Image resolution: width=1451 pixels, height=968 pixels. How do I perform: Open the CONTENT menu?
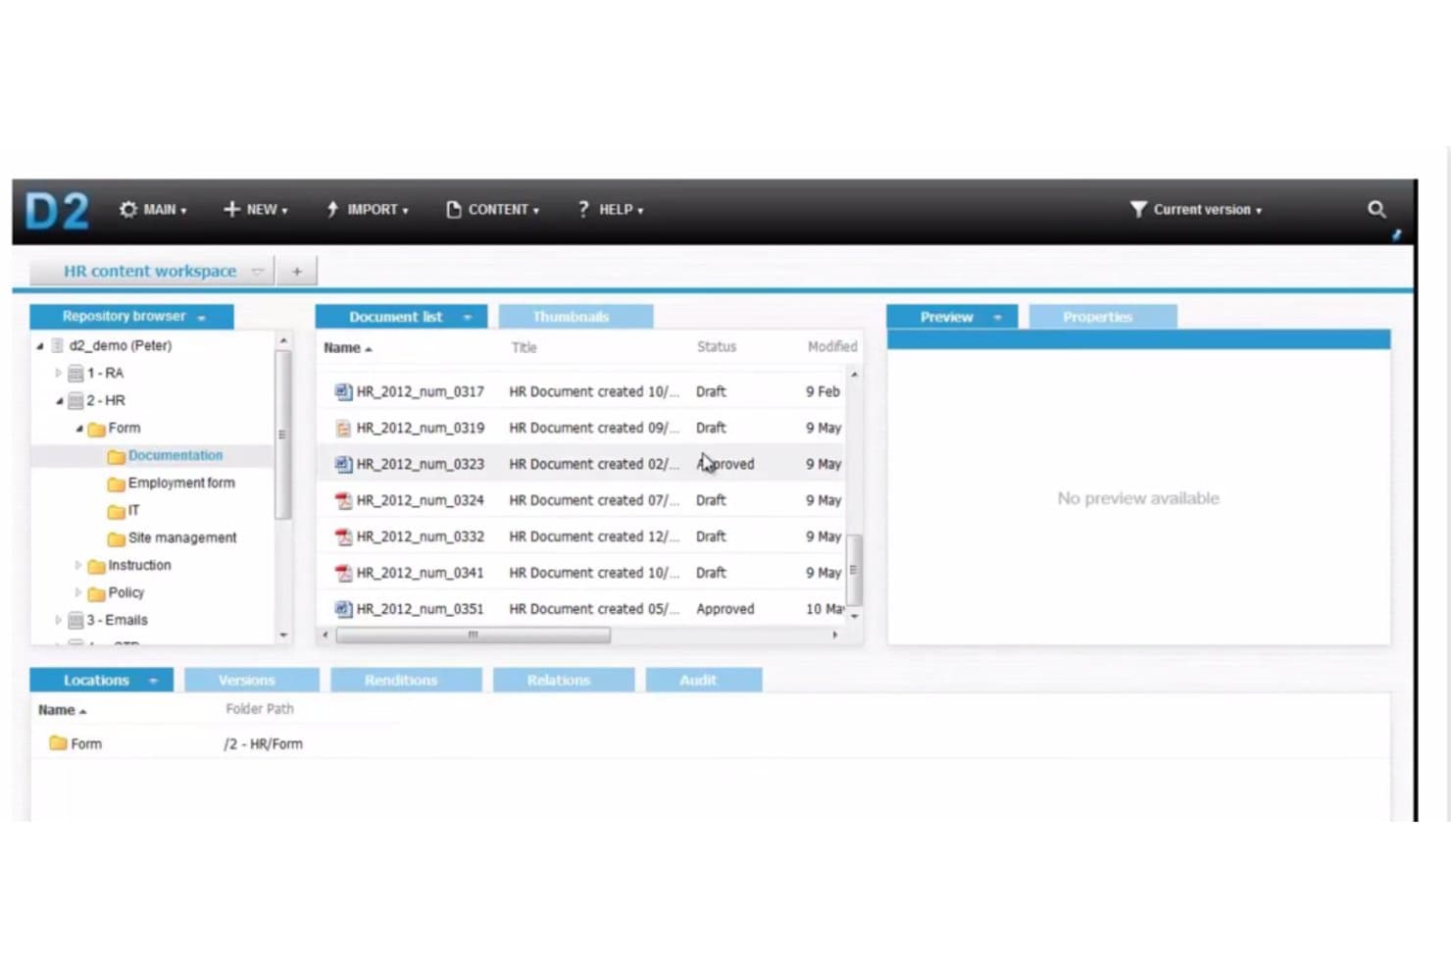492,210
